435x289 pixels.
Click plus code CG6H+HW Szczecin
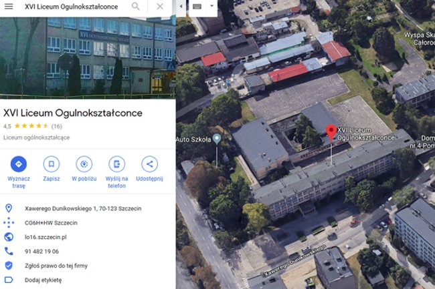click(51, 223)
